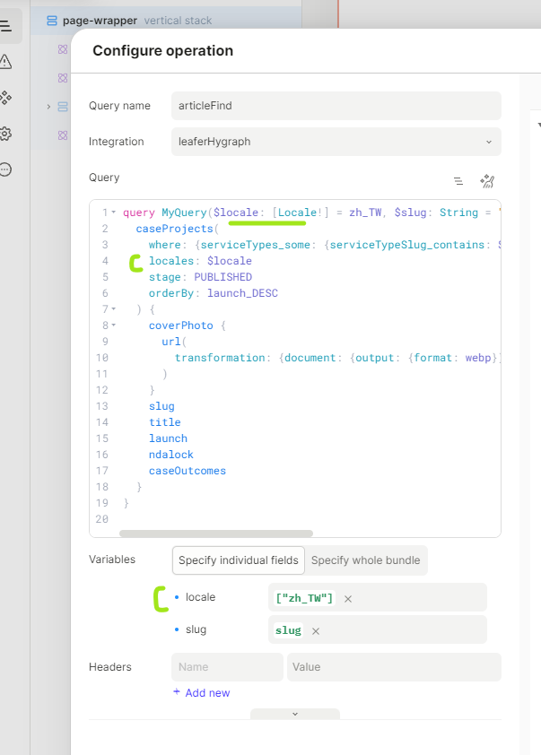Click the Query name field articleFind
541x755 pixels.
click(336, 106)
